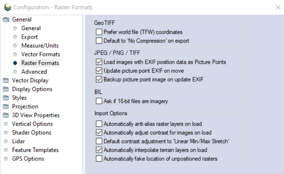Open the Vector Formats page
The height and width of the screenshot is (174, 284).
[41, 54]
